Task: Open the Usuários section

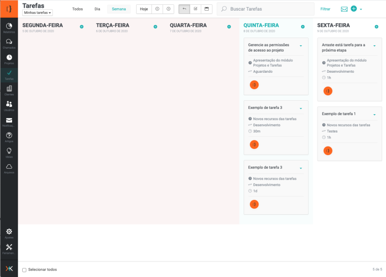Action: 9,105
